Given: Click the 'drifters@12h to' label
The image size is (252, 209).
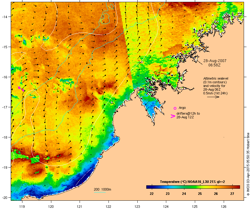Looking at the screenshot, I should click(x=188, y=113).
